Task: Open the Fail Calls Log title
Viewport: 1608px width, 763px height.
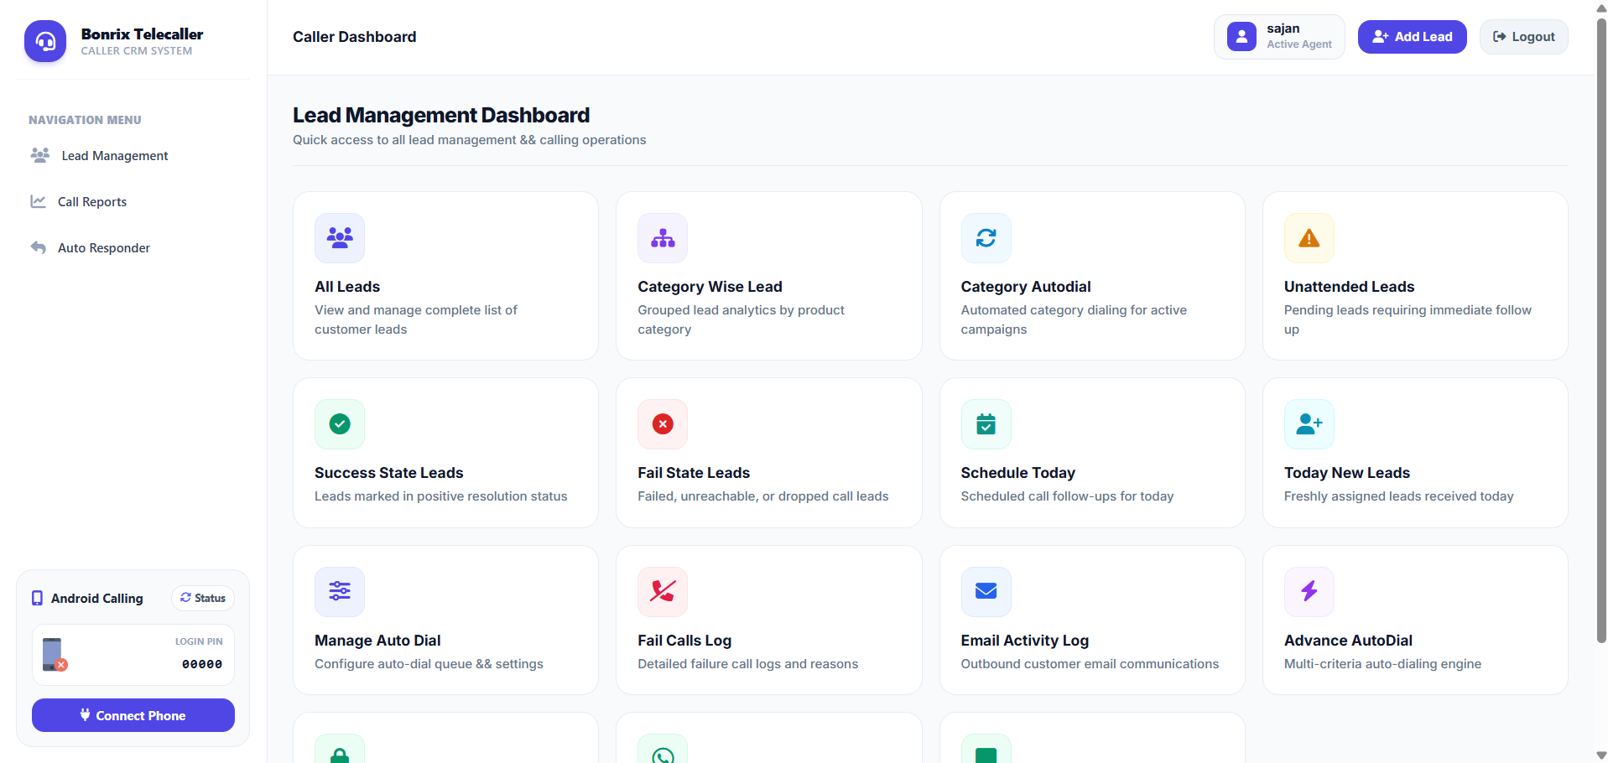Action: click(x=684, y=641)
